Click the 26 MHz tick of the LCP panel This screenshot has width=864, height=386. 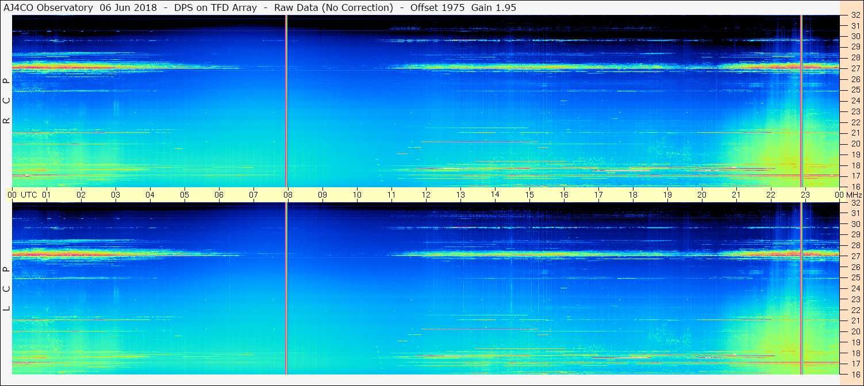coord(855,267)
